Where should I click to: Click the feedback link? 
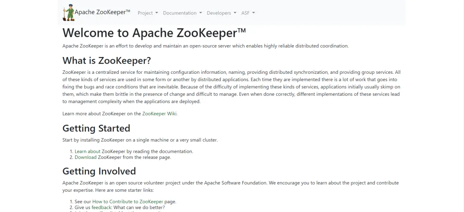click(x=101, y=208)
